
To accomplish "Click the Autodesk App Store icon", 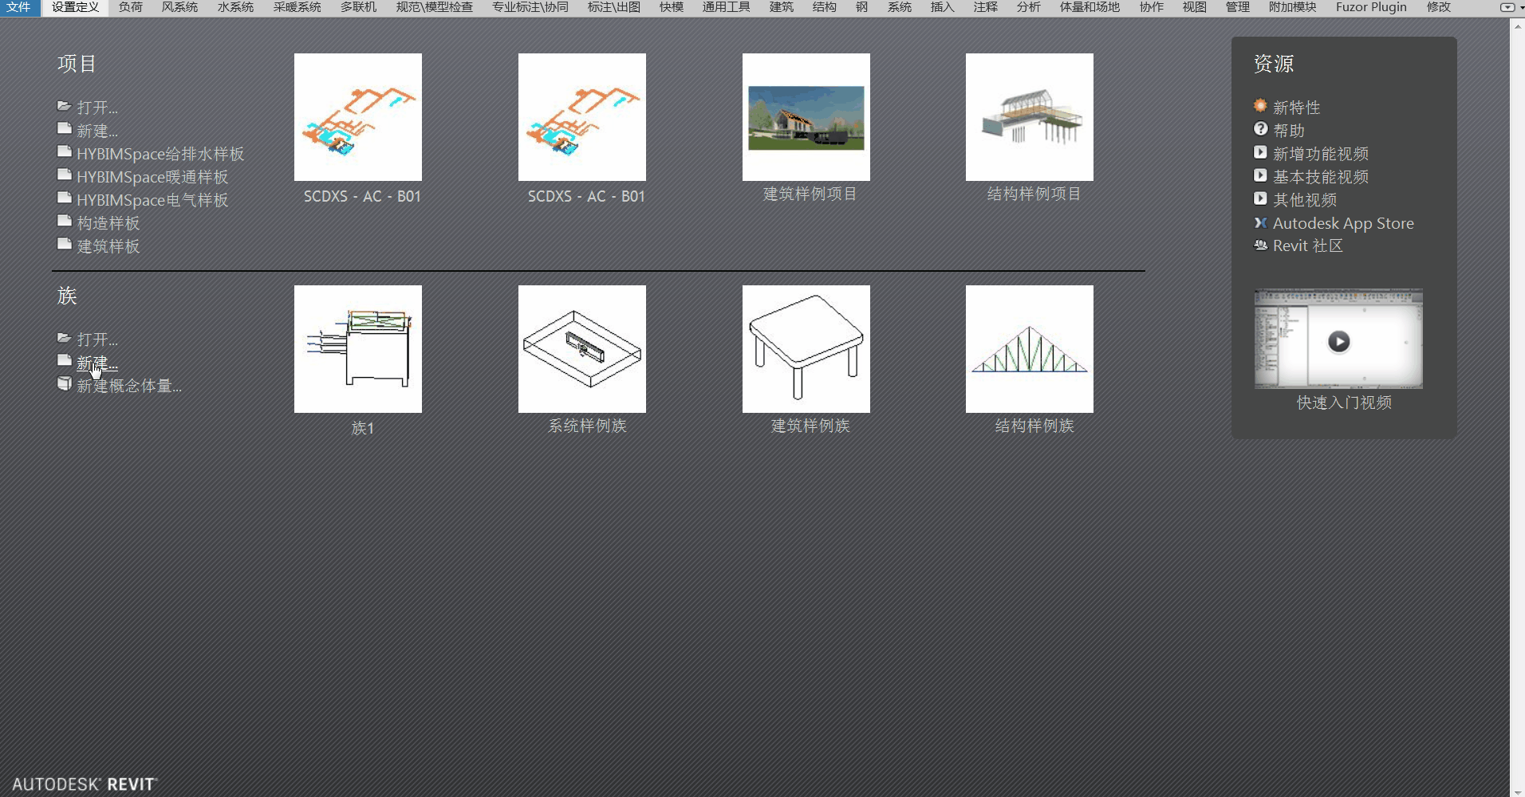I will pos(1260,222).
